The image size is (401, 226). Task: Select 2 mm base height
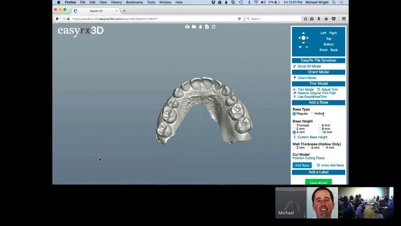click(294, 129)
